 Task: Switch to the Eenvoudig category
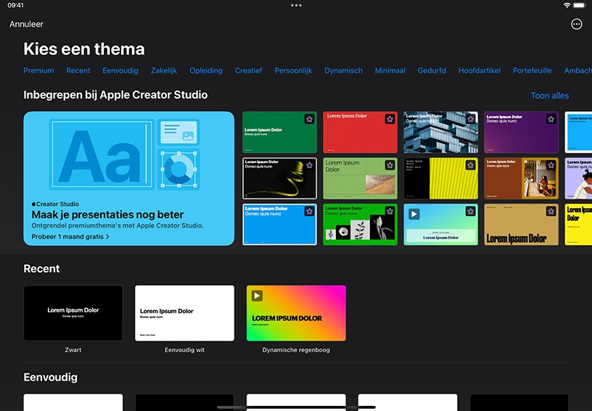(120, 70)
